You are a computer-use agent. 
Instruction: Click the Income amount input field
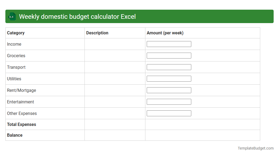(x=169, y=44)
